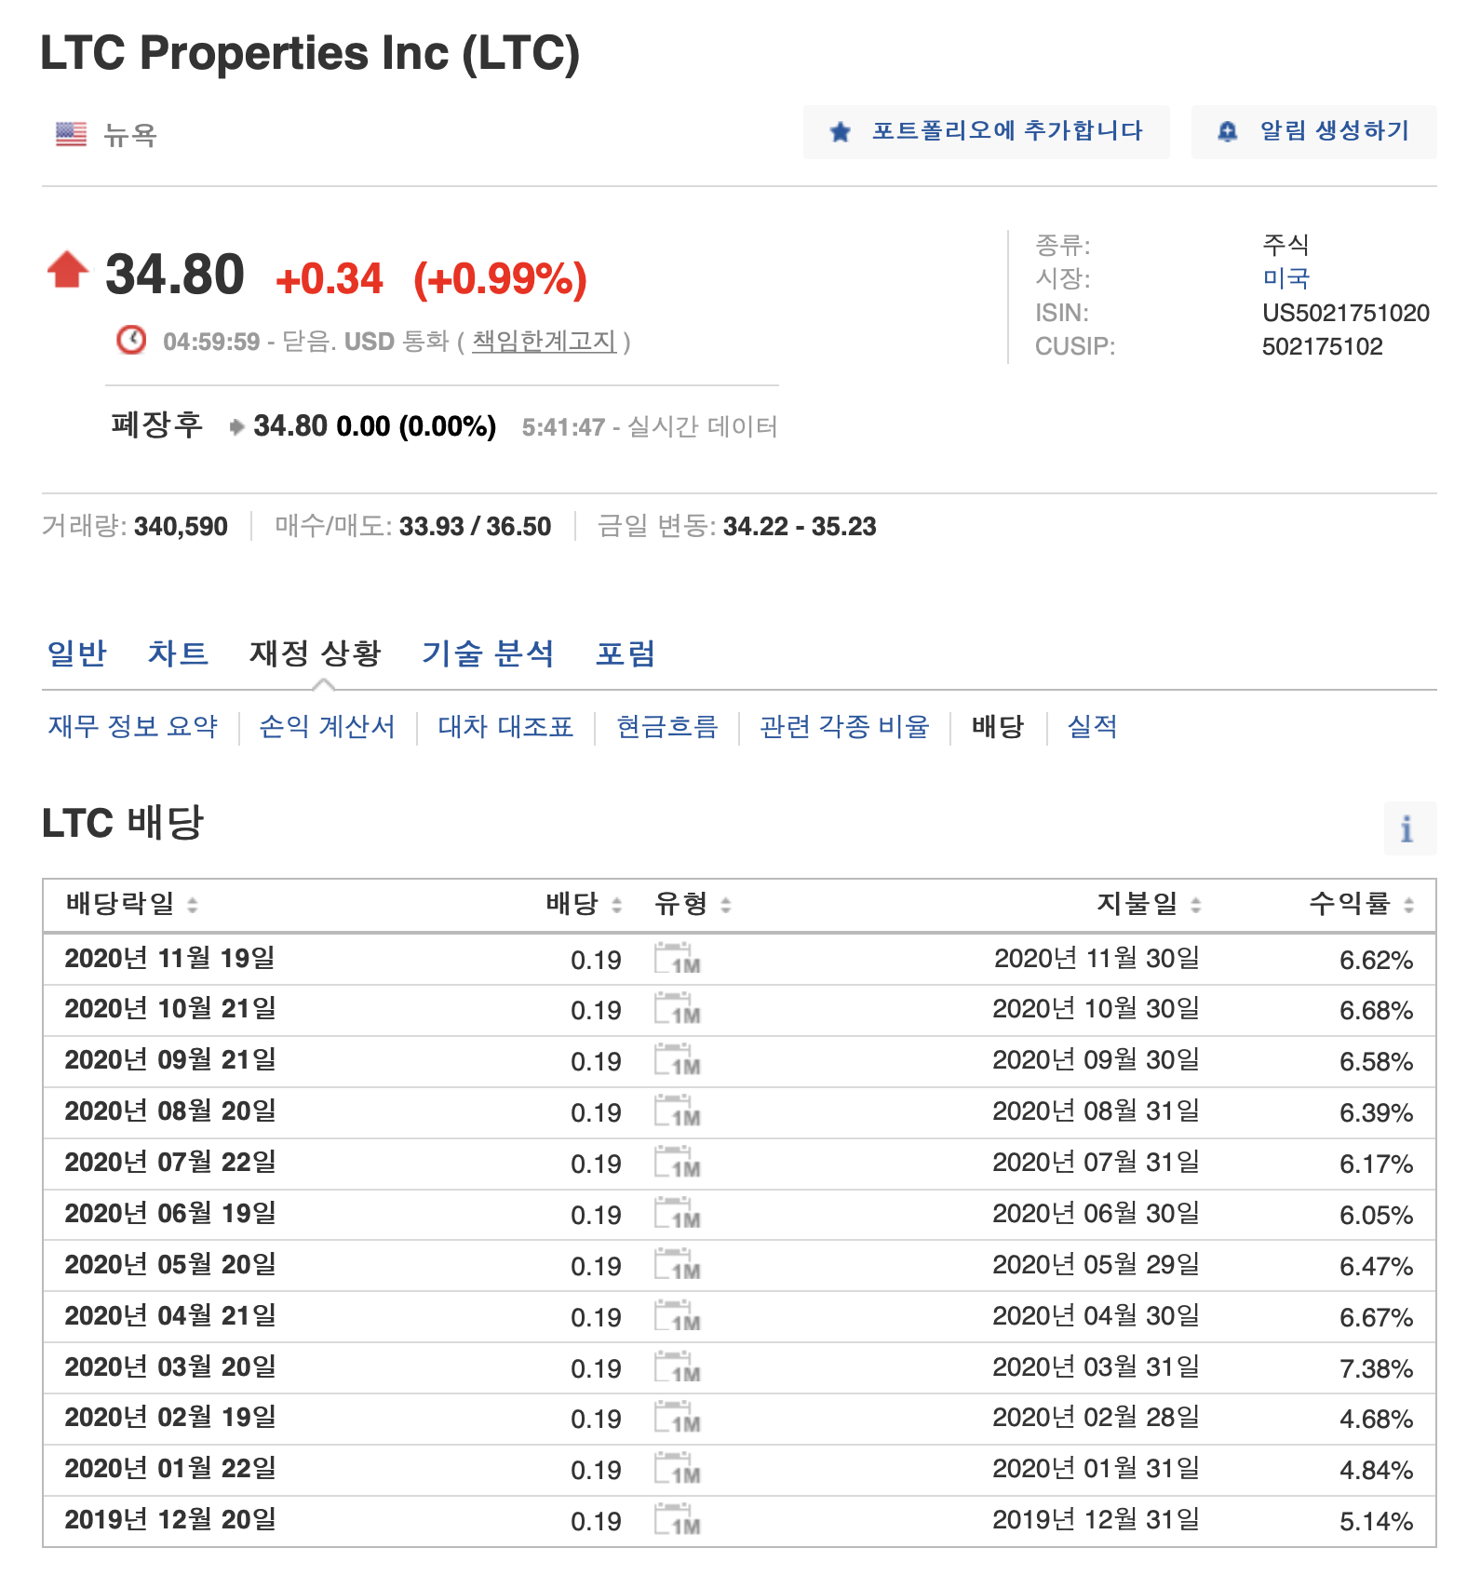Click the 거래량 value 340,590

[181, 527]
